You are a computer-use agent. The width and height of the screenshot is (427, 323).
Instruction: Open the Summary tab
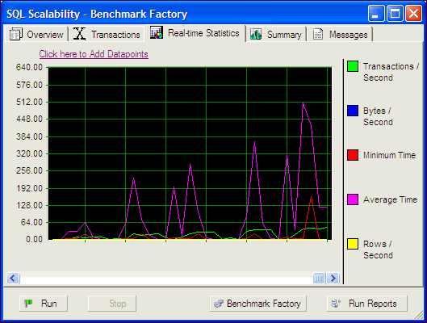(276, 34)
